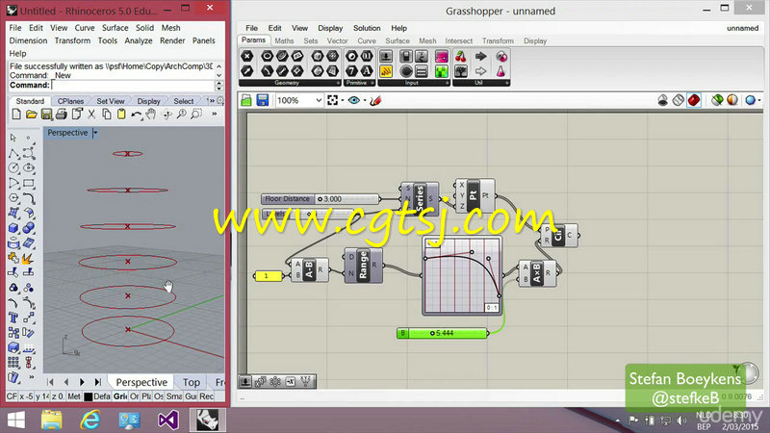
Task: Expand the Input panel group
Action: tap(447, 83)
